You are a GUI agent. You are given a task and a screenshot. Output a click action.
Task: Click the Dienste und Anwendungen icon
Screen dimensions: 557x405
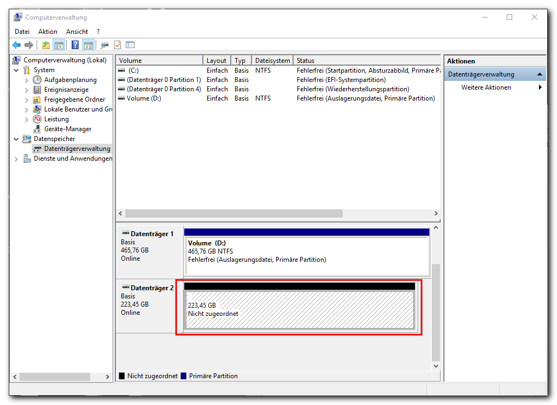(27, 159)
